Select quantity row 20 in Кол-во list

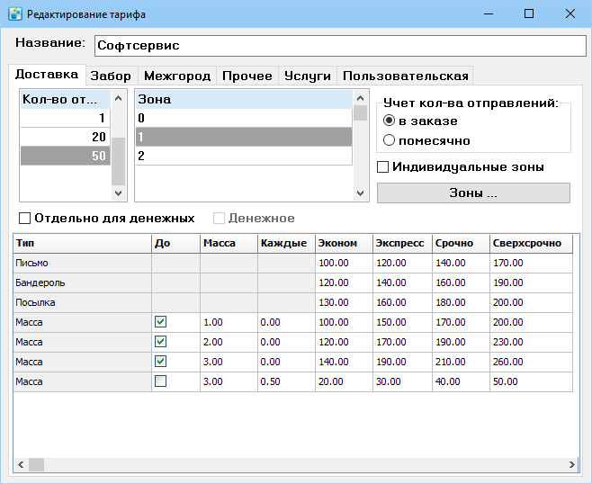tap(66, 137)
